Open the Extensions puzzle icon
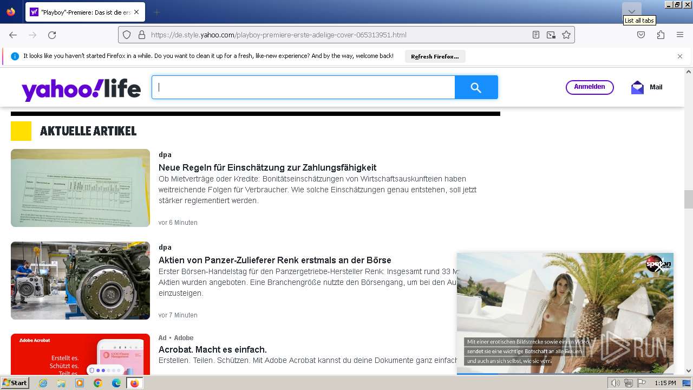Viewport: 693px width, 390px height. pos(661,35)
